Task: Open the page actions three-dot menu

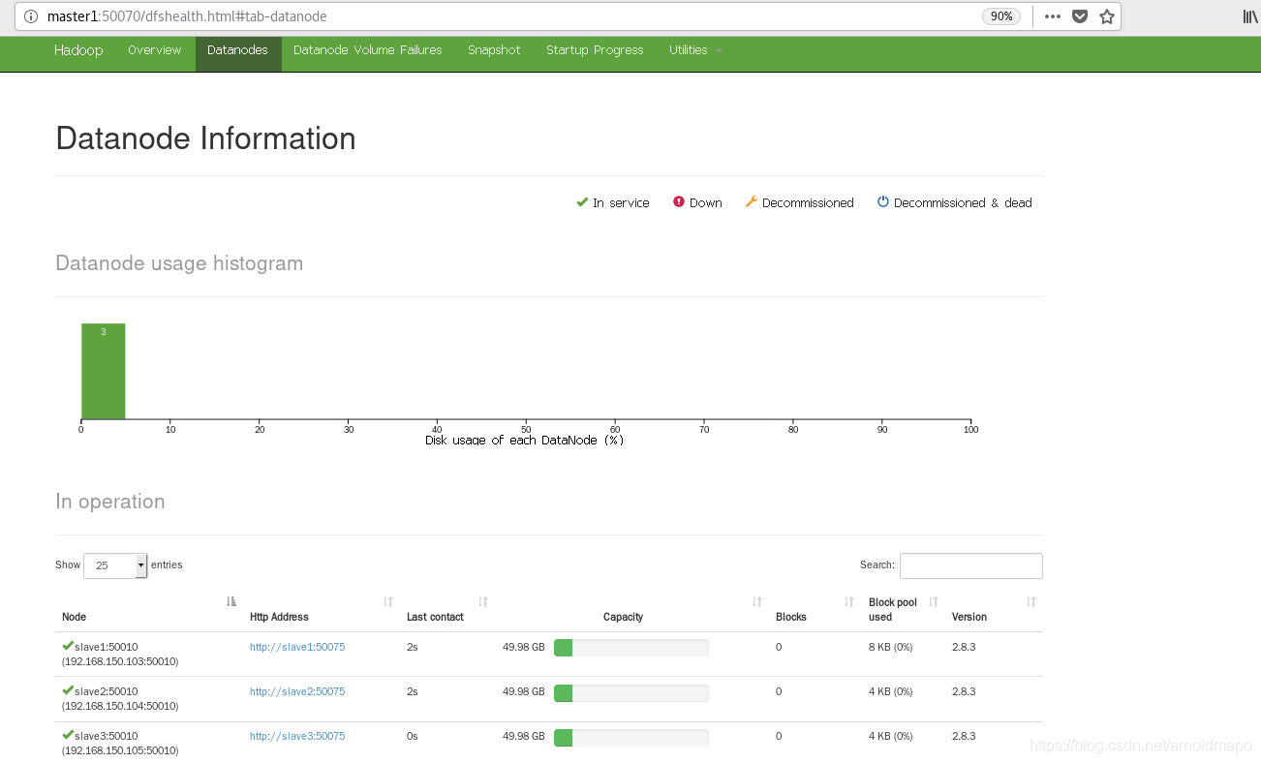Action: coord(1053,16)
